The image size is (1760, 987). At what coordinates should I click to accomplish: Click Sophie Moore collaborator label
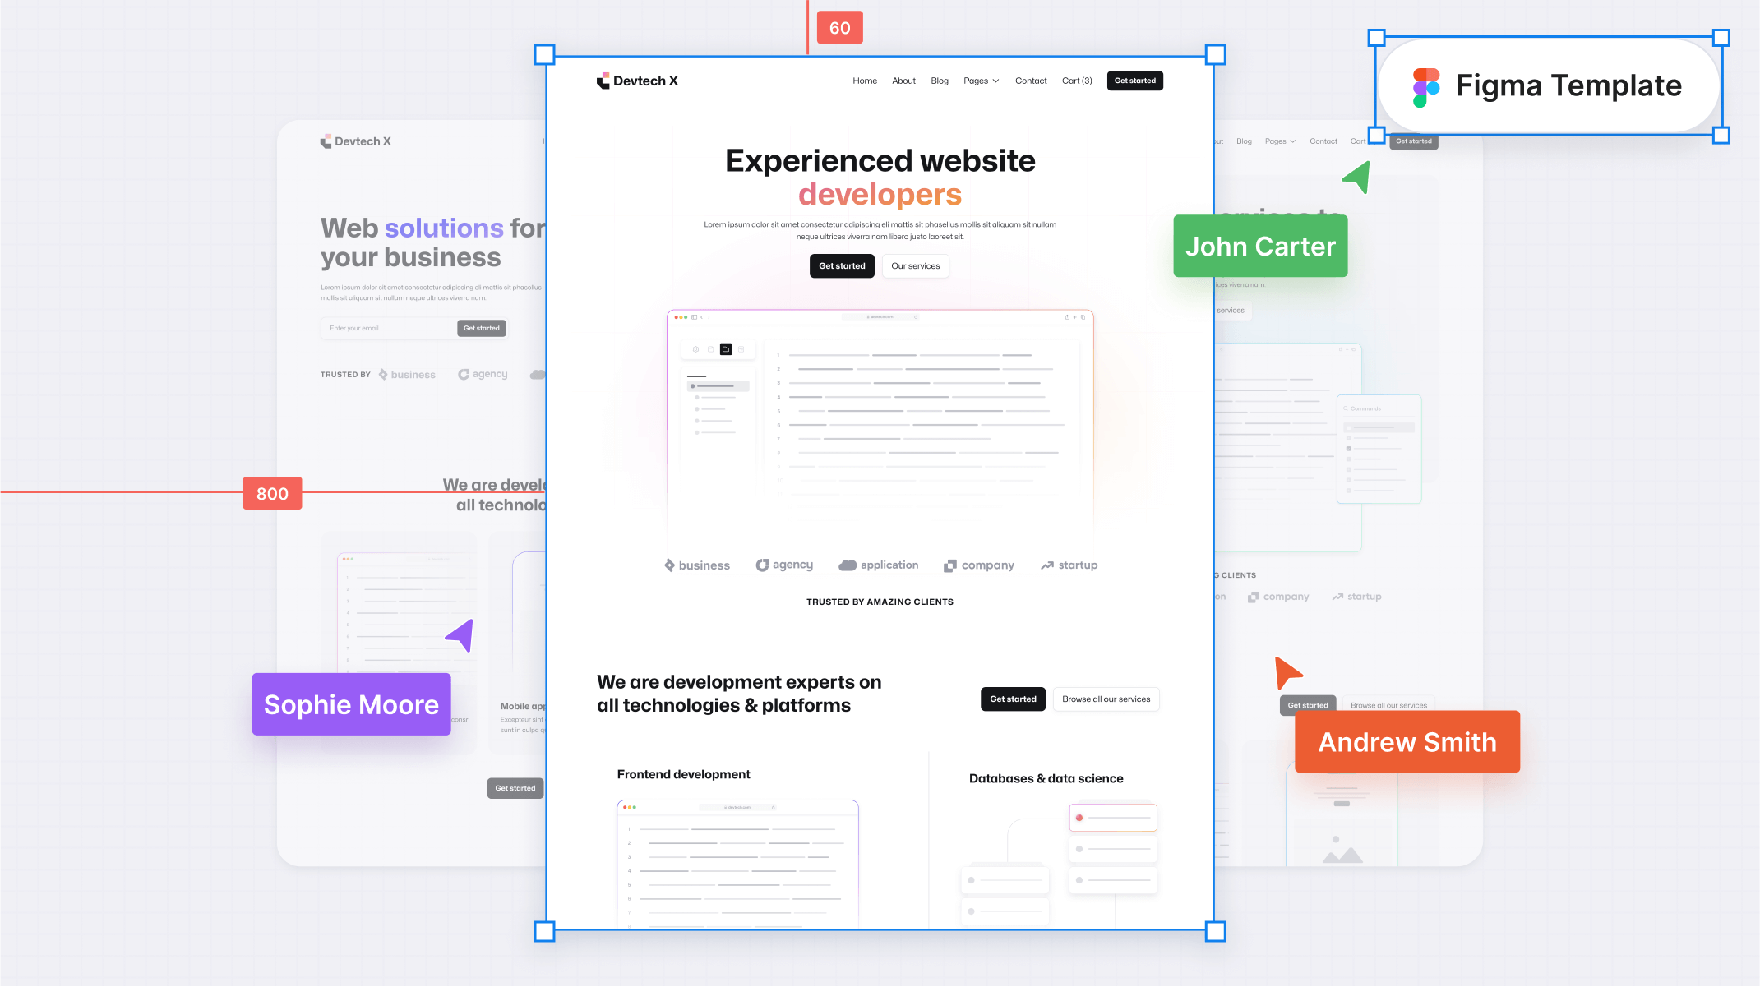[x=352, y=704]
